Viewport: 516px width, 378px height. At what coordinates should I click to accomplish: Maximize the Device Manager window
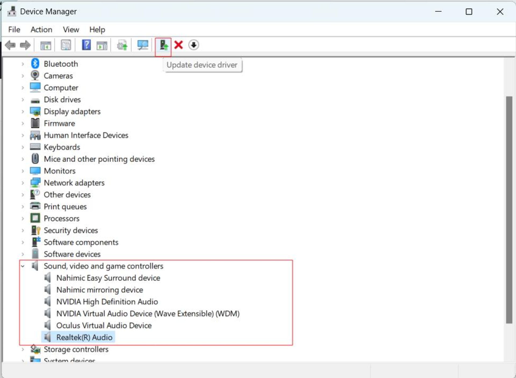[x=469, y=12]
